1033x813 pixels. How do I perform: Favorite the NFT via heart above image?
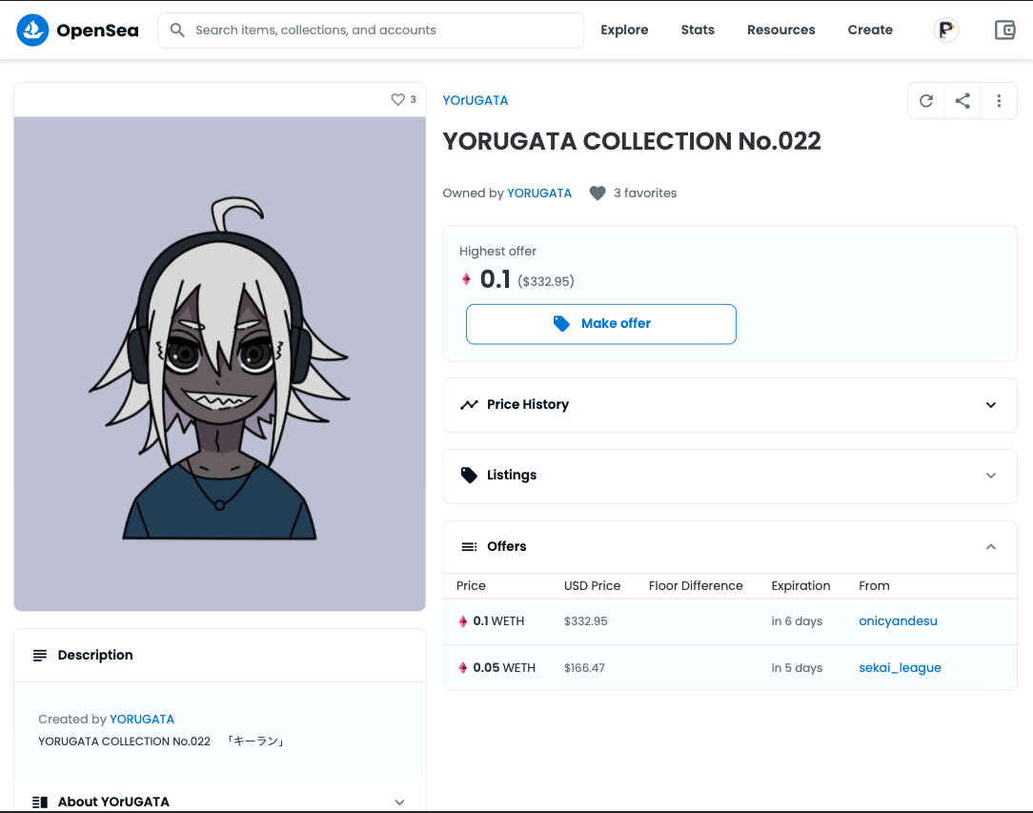398,99
